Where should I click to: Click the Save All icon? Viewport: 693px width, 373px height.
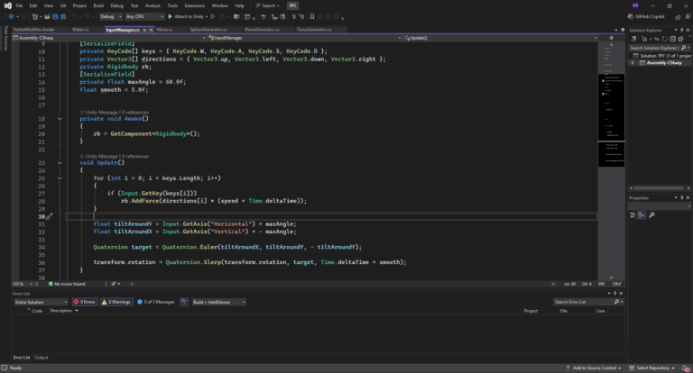(x=63, y=17)
